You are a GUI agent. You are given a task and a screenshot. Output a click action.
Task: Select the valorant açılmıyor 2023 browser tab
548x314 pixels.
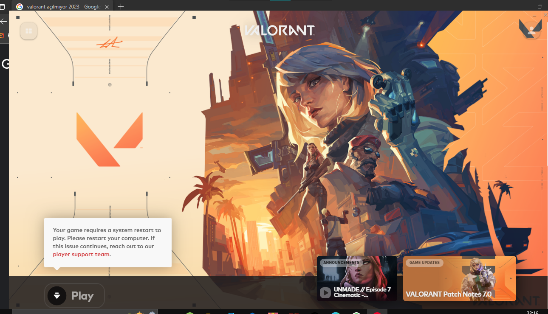coord(63,6)
